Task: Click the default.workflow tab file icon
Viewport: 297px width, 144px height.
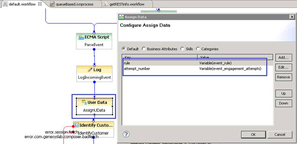Action: [x=6, y=4]
